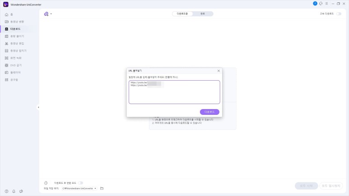Open the Player (플레이어) section
Image resolution: width=349 pixels, height=196 pixels.
pyautogui.click(x=13, y=73)
